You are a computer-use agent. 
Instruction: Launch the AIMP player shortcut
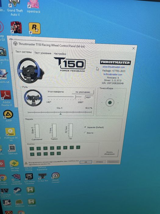(x=8, y=116)
